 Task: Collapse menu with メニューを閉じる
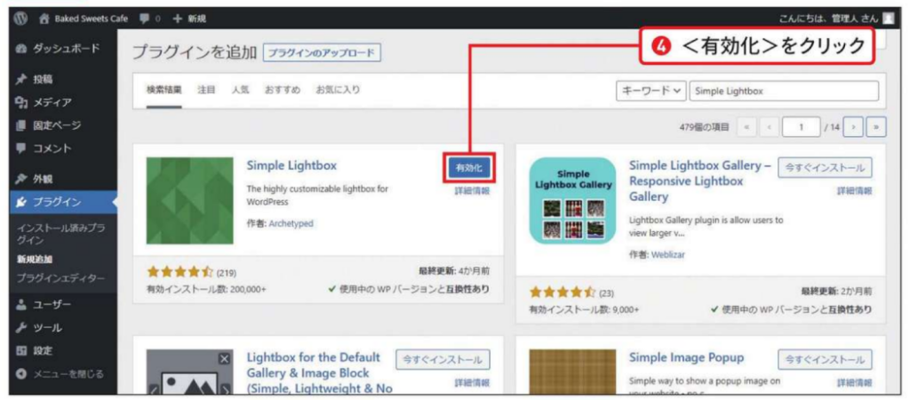click(x=60, y=374)
